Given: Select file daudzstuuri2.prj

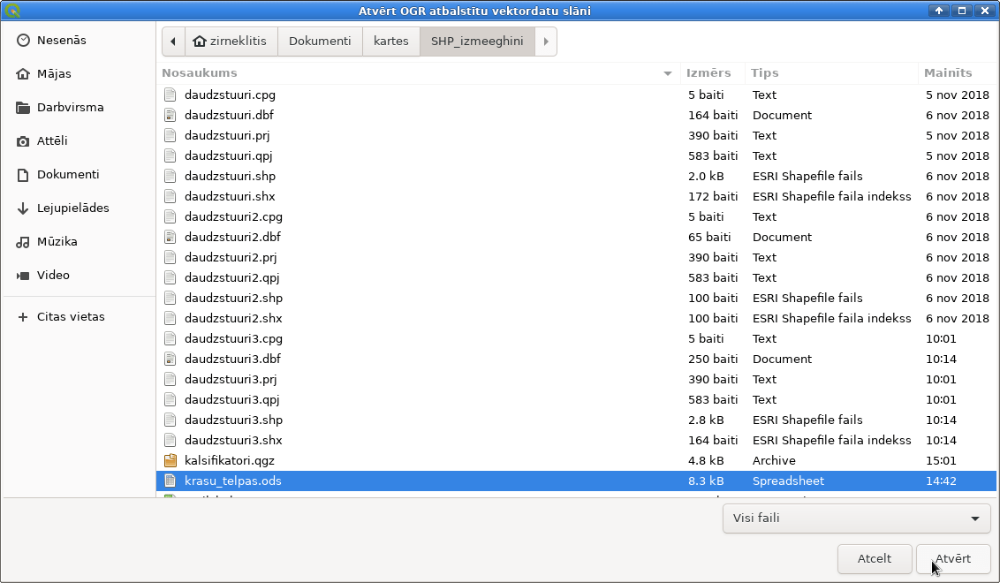Looking at the screenshot, I should [576, 258].
